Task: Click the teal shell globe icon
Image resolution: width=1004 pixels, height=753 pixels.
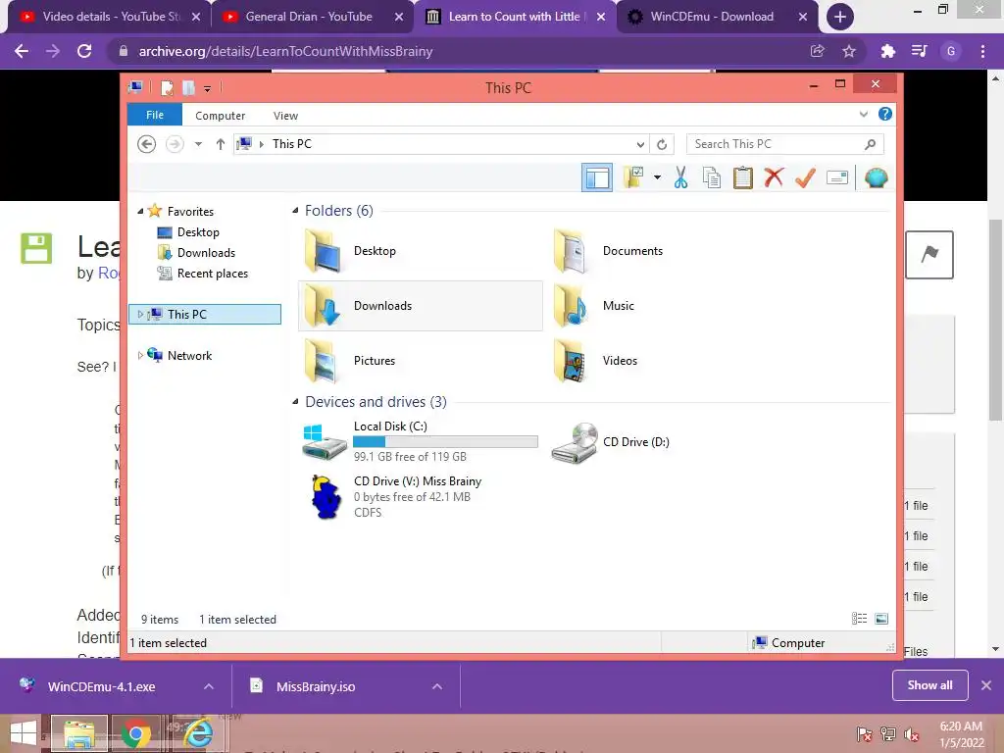Action: (x=876, y=177)
